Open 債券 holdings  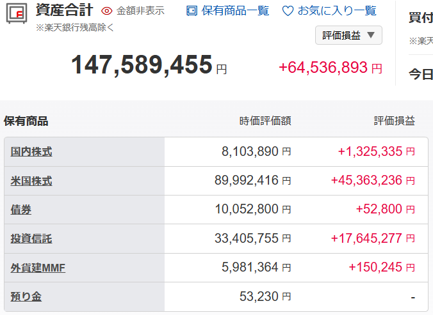[21, 210]
